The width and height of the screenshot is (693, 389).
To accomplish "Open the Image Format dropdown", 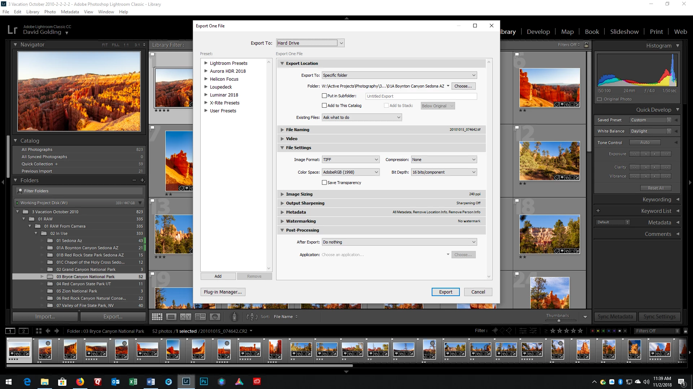I will (350, 160).
